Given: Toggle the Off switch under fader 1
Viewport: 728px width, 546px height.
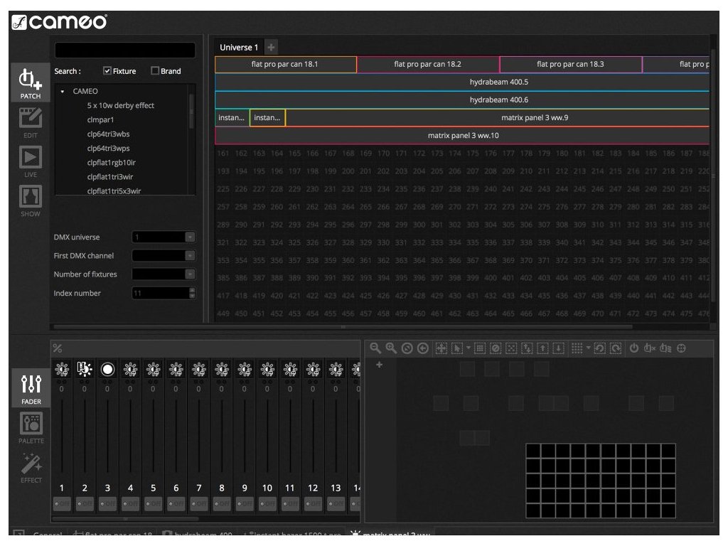Looking at the screenshot, I should (x=62, y=503).
